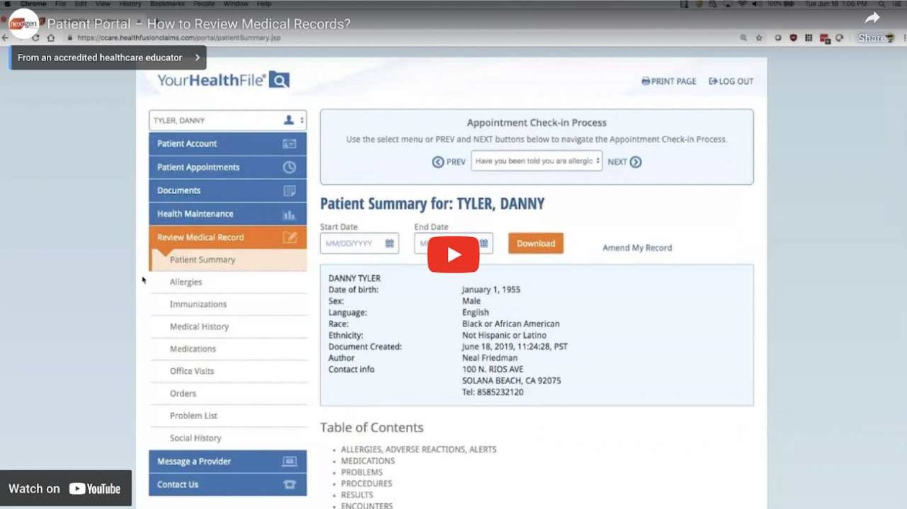The image size is (907, 509).
Task: Click the Start Date input field
Action: [353, 244]
